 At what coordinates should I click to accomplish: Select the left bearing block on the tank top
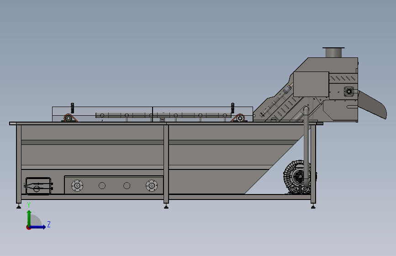coord(69,118)
